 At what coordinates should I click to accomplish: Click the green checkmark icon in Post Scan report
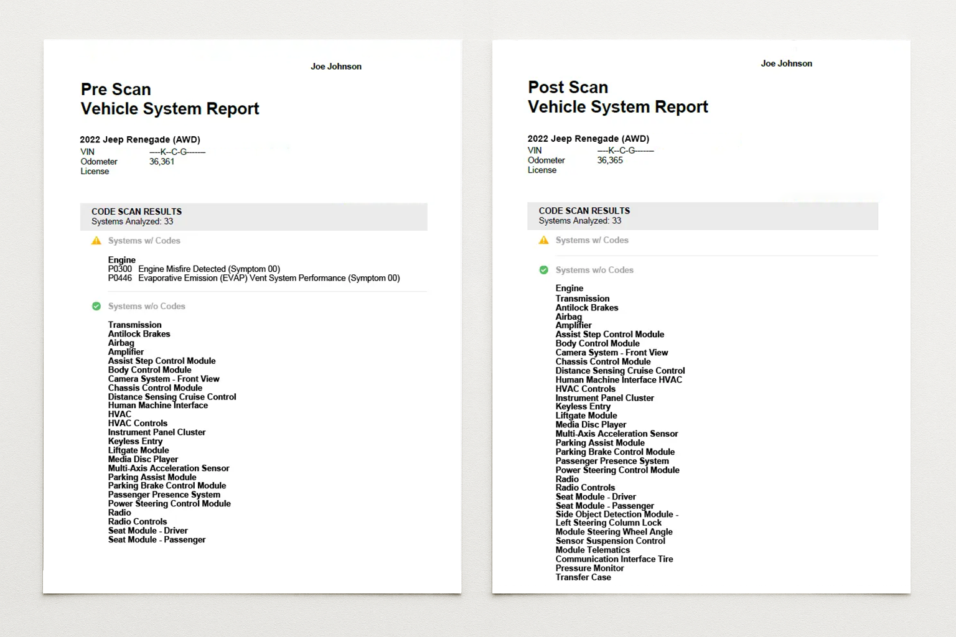pos(543,270)
